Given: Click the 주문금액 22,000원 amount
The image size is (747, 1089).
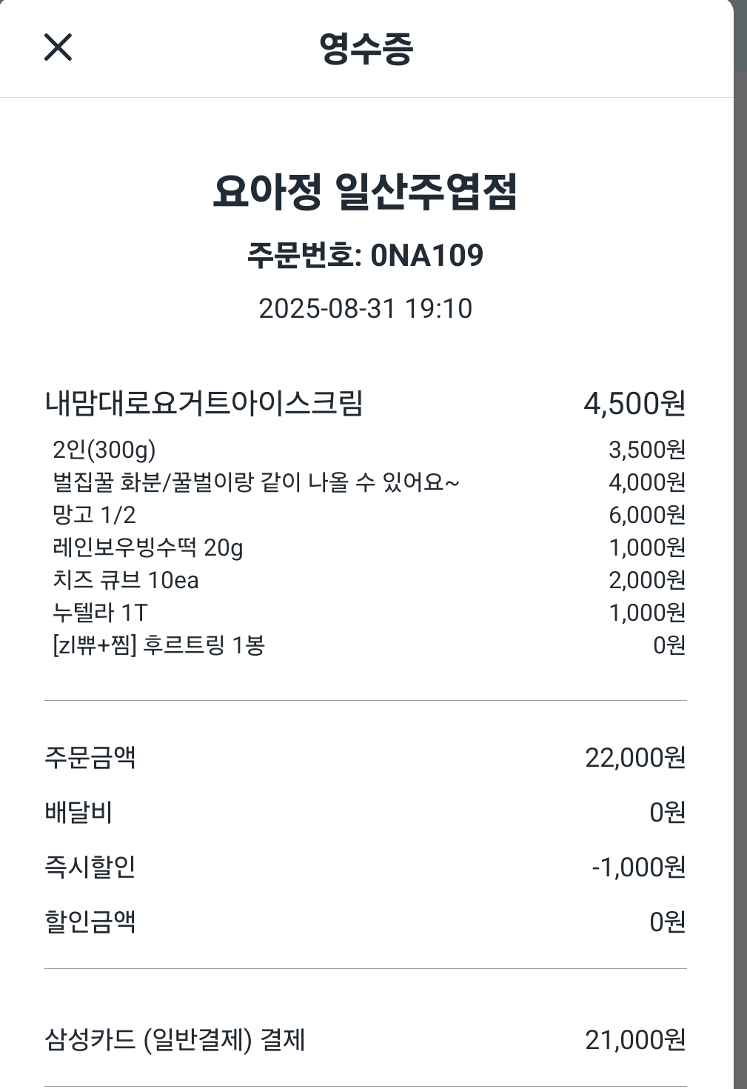Looking at the screenshot, I should pos(634,758).
